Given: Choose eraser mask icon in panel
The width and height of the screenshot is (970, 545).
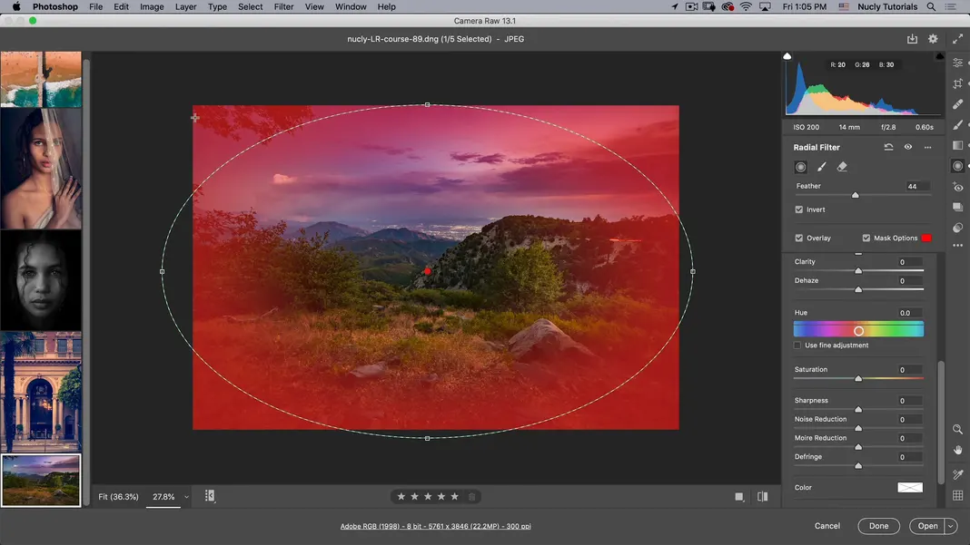Looking at the screenshot, I should coord(842,167).
